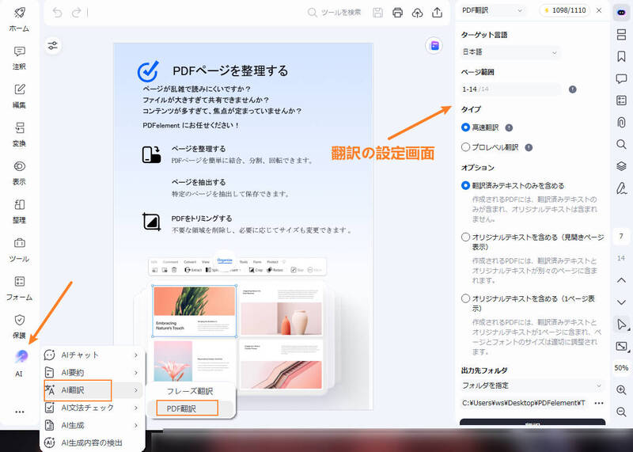The height and width of the screenshot is (452, 633).
Task: Open the View (表示) sidebar tool
Action: (x=19, y=173)
